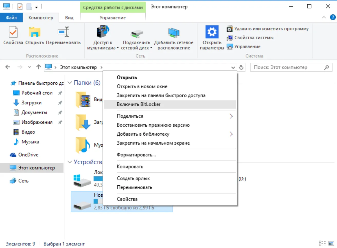The image size is (337, 248).
Task: Click the help question mark icon
Action: click(x=333, y=17)
